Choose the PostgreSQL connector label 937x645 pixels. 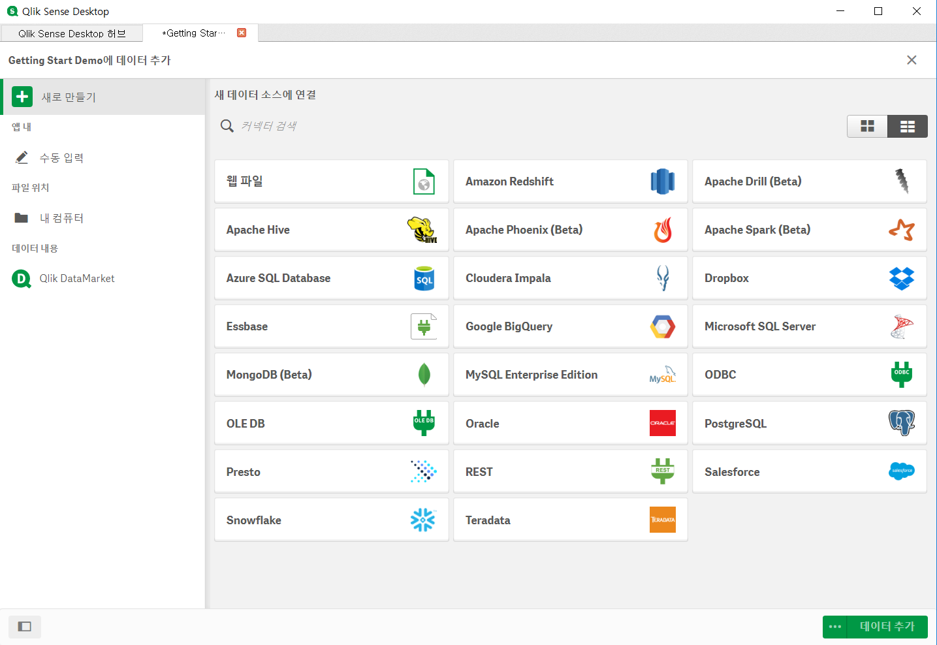[735, 424]
